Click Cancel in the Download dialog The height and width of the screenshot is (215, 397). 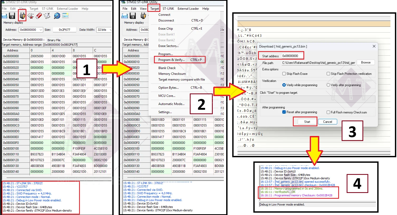(x=328, y=122)
